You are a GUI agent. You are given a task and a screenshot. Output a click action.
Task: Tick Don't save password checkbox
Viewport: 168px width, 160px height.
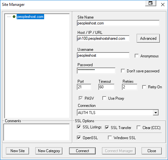tap(123, 71)
